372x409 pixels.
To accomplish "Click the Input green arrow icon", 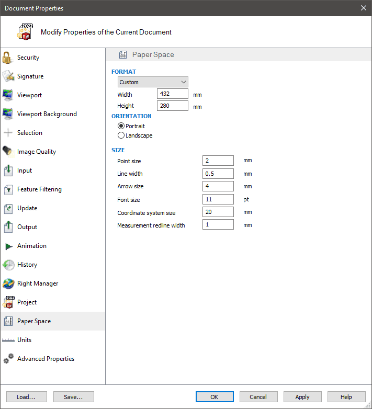I will pyautogui.click(x=8, y=171).
